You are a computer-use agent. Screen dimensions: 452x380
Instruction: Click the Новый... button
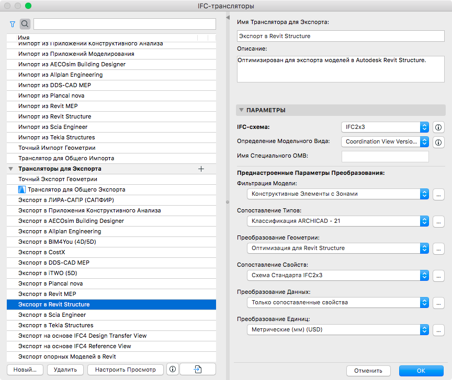[x=25, y=370]
